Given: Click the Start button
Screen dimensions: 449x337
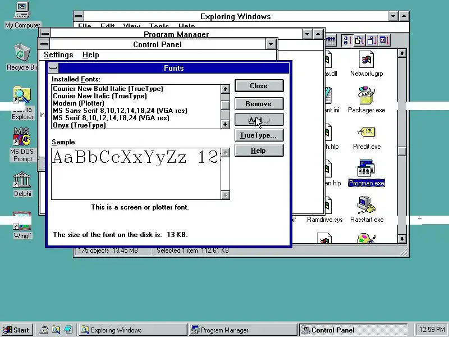Looking at the screenshot, I should coord(17,330).
